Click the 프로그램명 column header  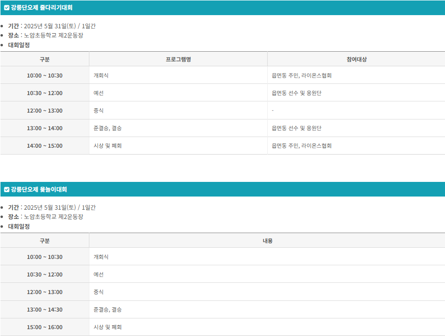(178, 59)
